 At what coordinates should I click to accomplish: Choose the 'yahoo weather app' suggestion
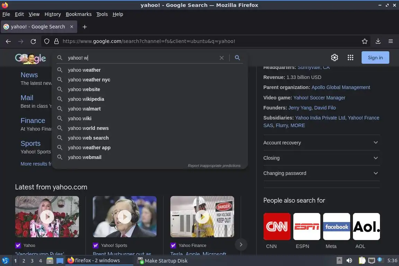click(x=150, y=148)
